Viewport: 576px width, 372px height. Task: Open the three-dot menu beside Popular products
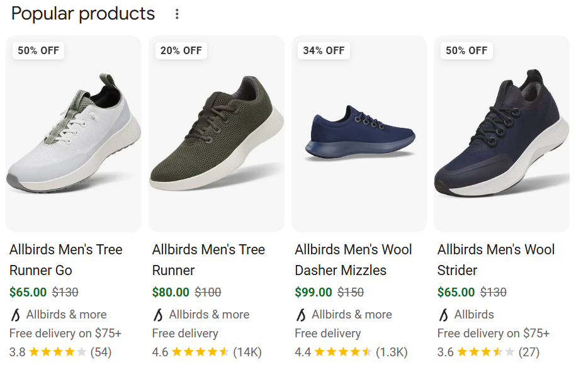(x=177, y=14)
